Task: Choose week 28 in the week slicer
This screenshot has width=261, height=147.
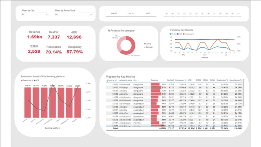Action: tap(220, 13)
